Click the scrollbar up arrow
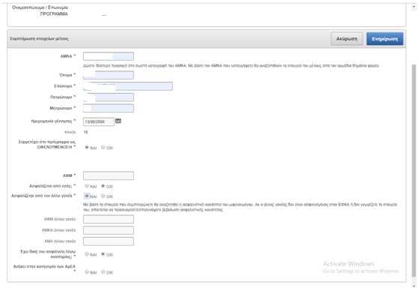Viewport: 418px width, 288px height. pyautogui.click(x=414, y=7)
